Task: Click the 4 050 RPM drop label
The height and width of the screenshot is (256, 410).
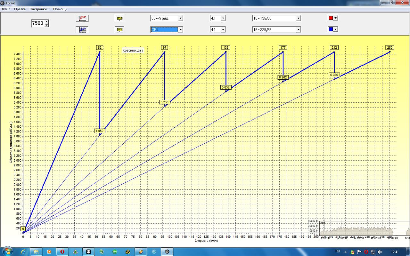Action: click(x=100, y=131)
